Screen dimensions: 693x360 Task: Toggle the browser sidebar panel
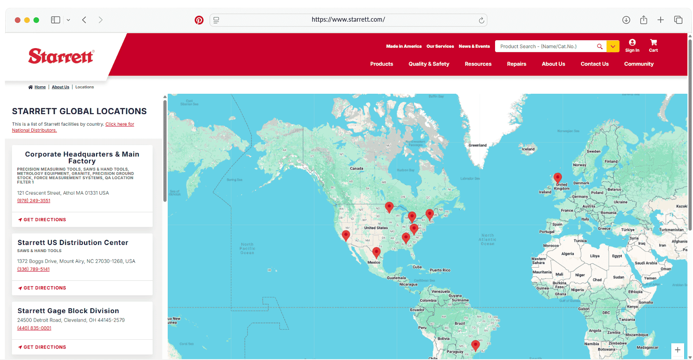(55, 20)
